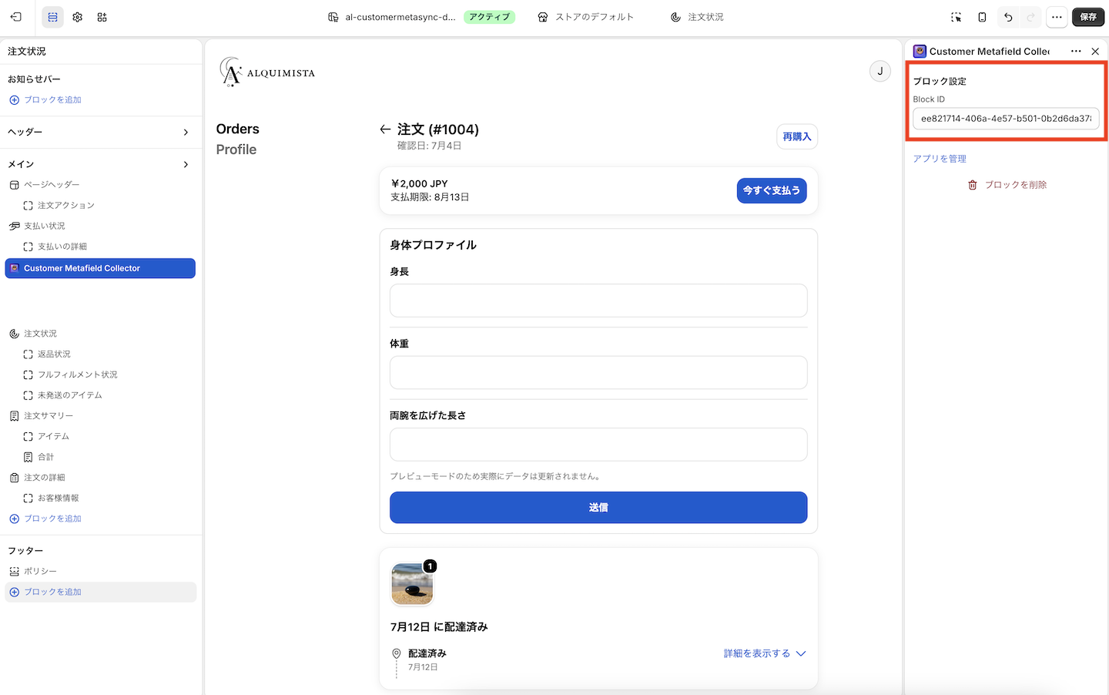Image resolution: width=1109 pixels, height=695 pixels.
Task: Select Customer Metafield Collector sidebar block
Action: 100,268
